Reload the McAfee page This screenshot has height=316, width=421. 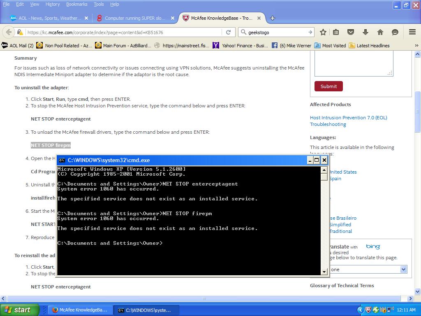[228, 32]
